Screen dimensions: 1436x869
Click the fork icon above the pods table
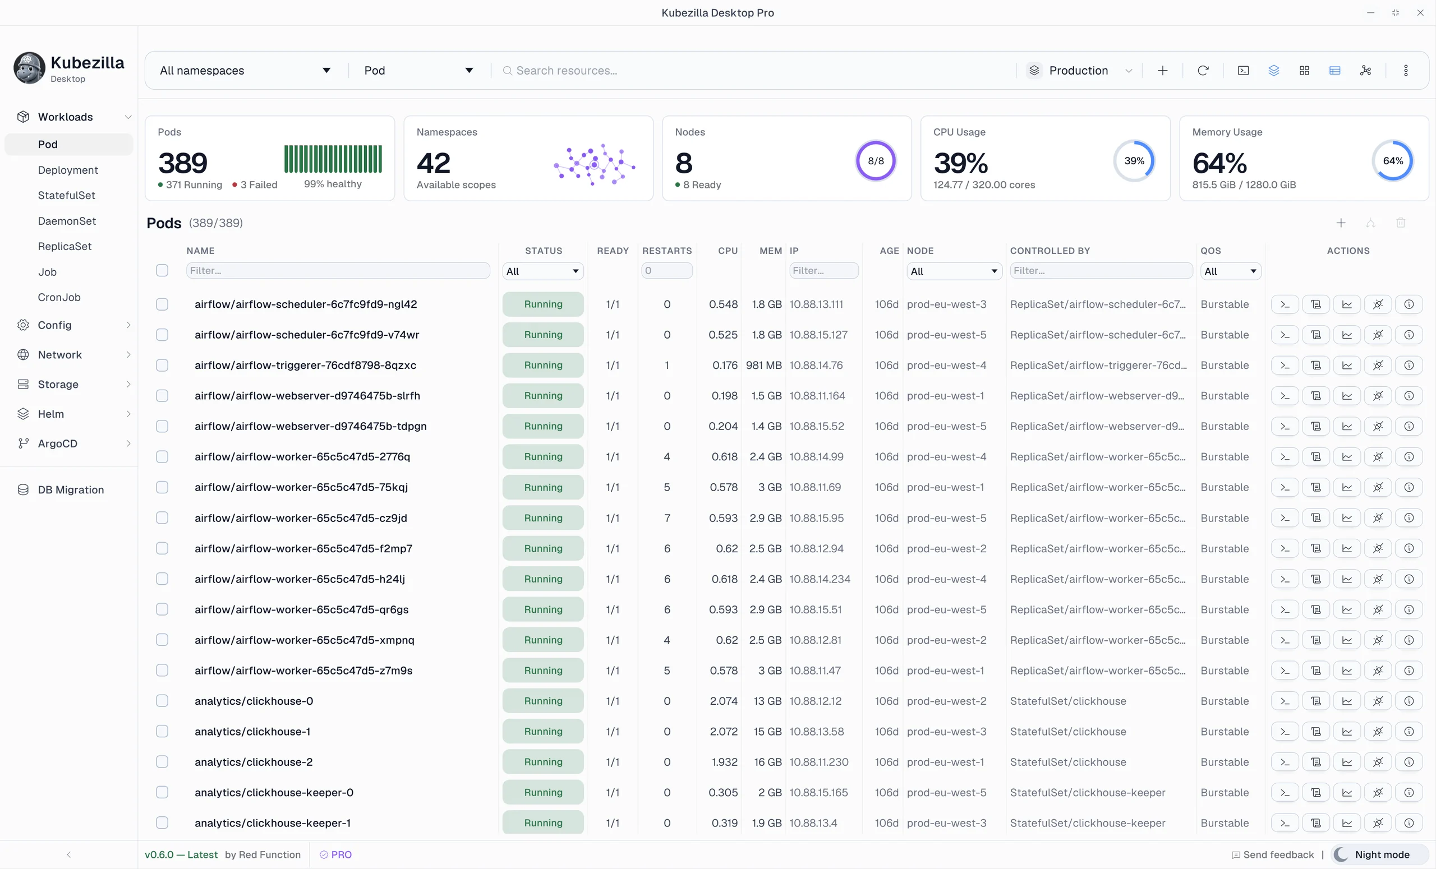click(1371, 223)
